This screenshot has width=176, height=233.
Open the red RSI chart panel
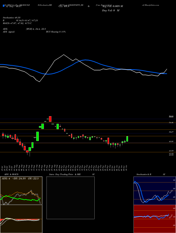click(x=155, y=219)
